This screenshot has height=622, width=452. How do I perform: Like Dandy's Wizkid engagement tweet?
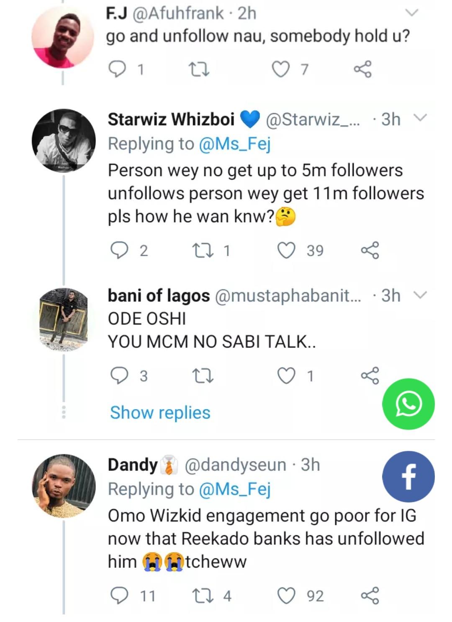(x=287, y=596)
